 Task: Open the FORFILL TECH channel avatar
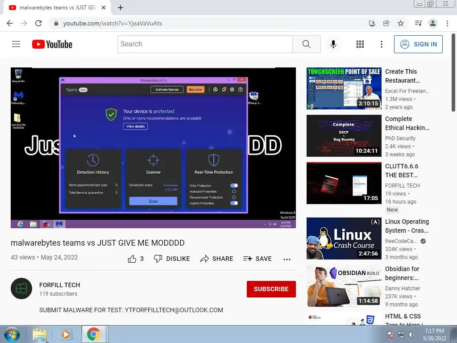coord(21,289)
